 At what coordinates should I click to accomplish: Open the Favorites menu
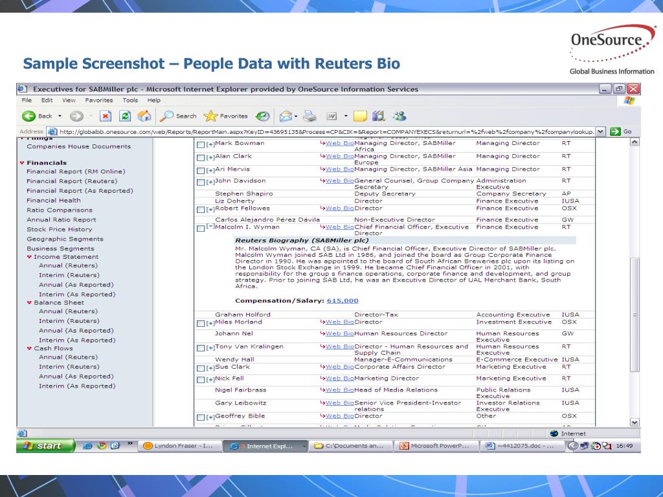[x=99, y=100]
